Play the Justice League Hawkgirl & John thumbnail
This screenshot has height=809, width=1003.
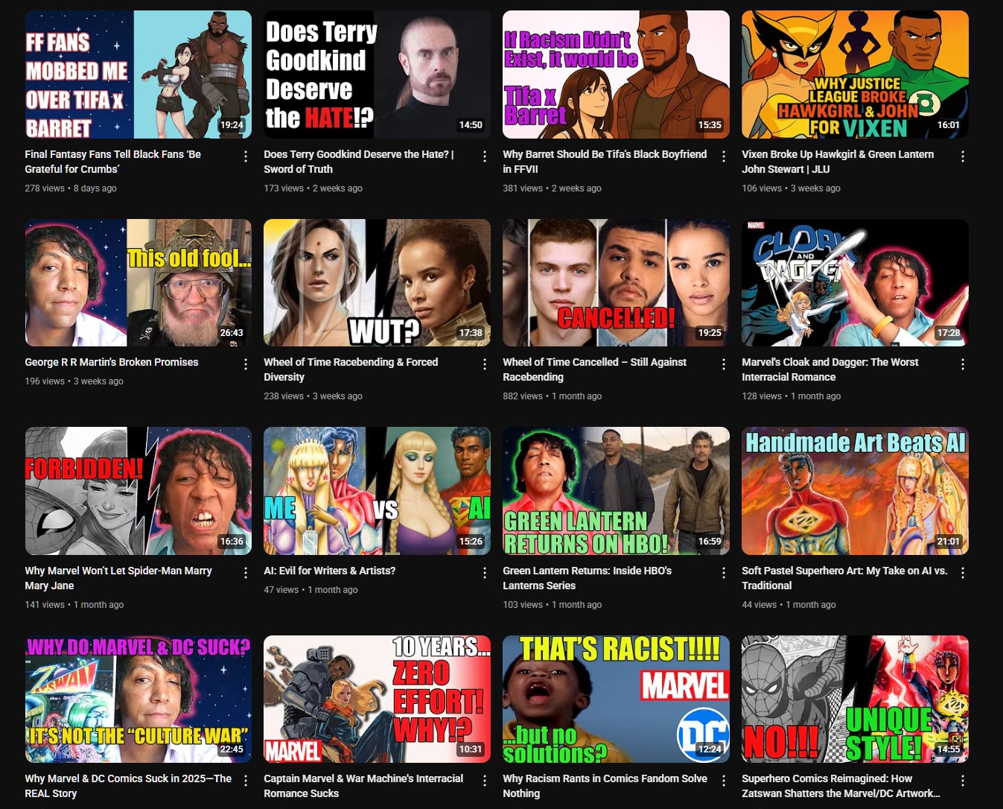[856, 74]
